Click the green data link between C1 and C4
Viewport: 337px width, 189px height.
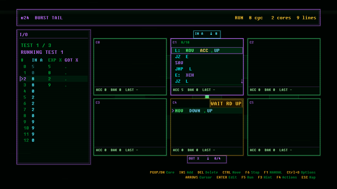(207, 97)
